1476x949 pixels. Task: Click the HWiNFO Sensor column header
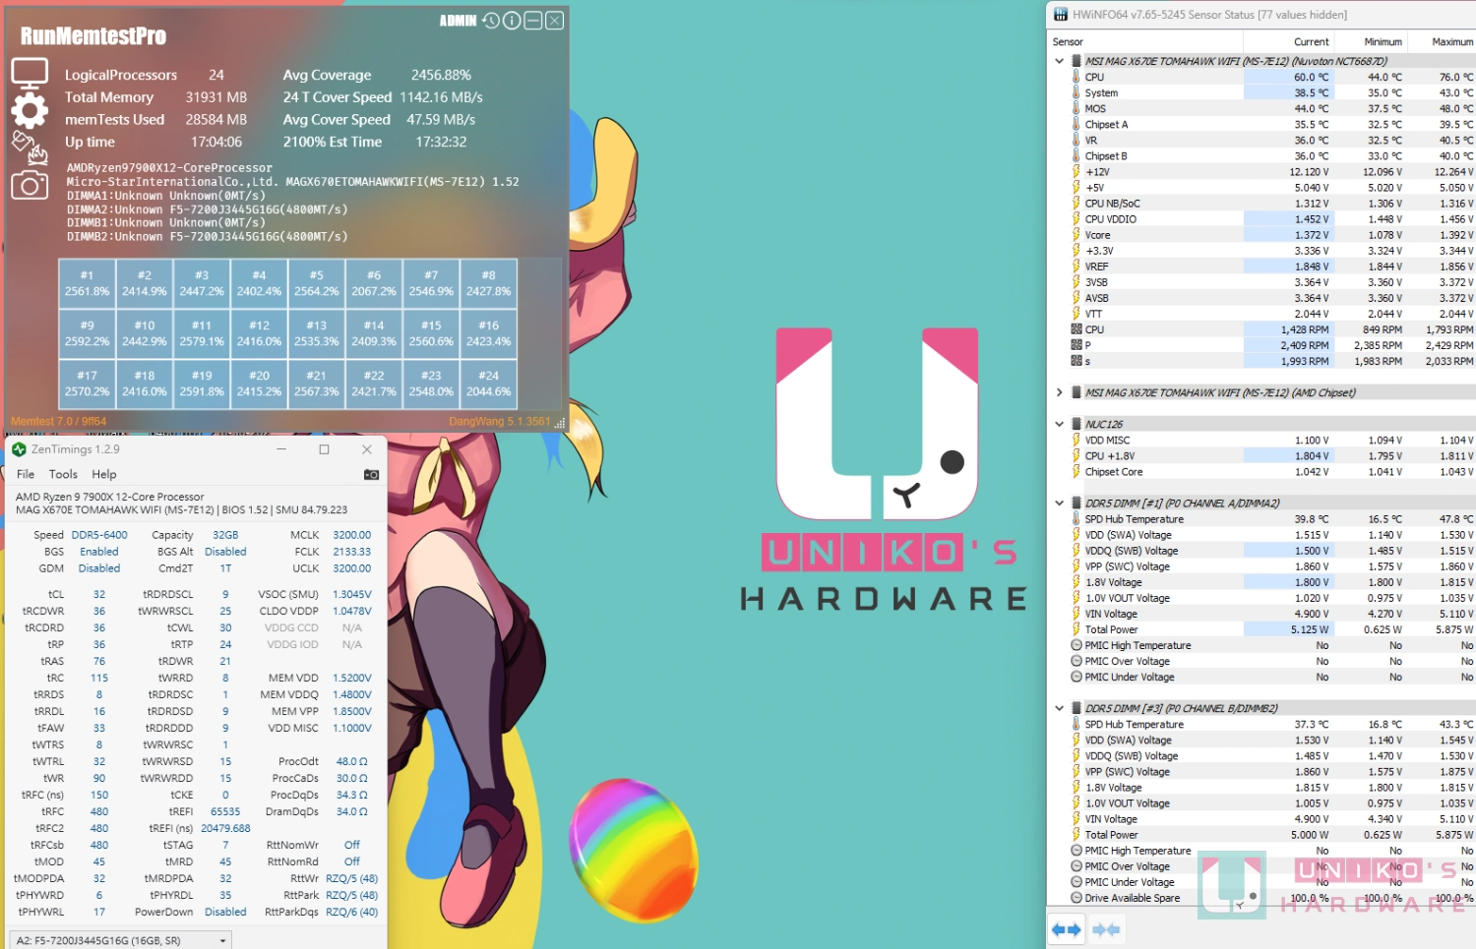1146,41
